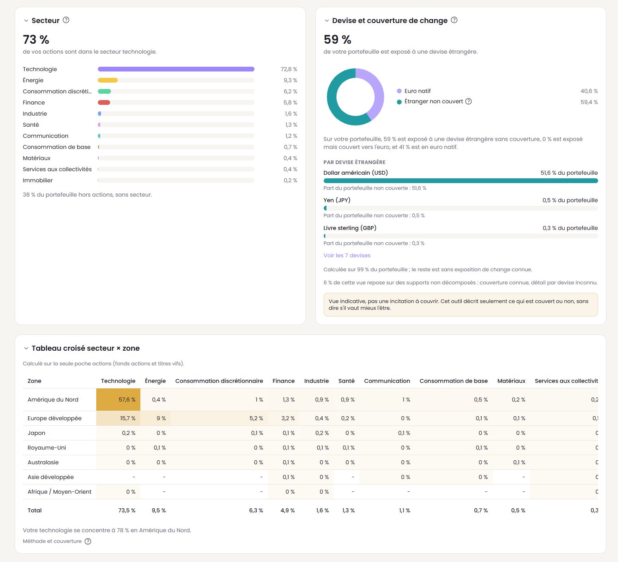The height and width of the screenshot is (562, 618).
Task: Click the 9,3 % Énergie value
Action: click(290, 80)
